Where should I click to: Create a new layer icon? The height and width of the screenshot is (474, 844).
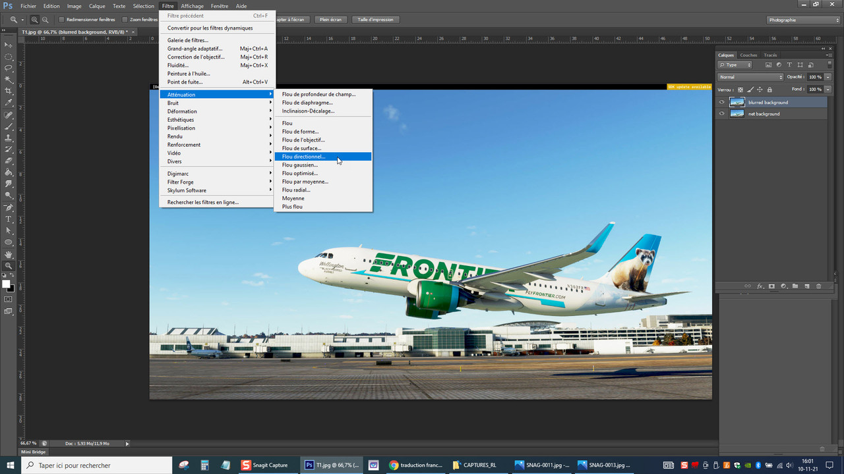coord(806,286)
